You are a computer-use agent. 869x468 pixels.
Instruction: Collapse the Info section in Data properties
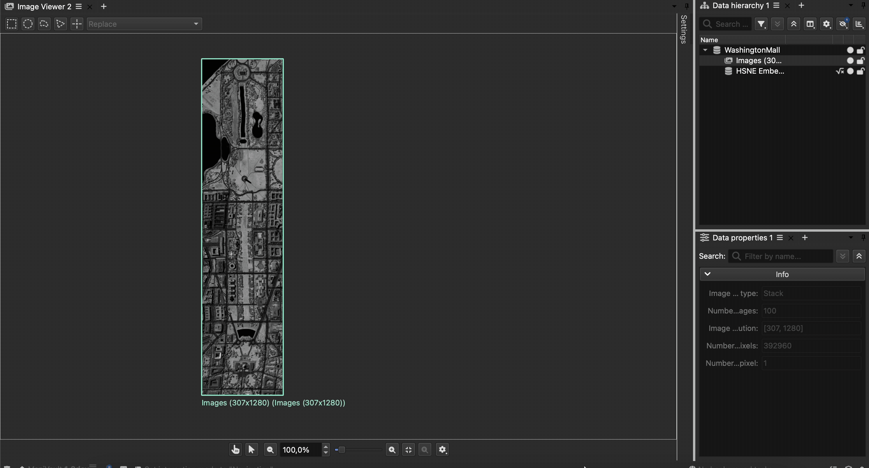point(708,274)
